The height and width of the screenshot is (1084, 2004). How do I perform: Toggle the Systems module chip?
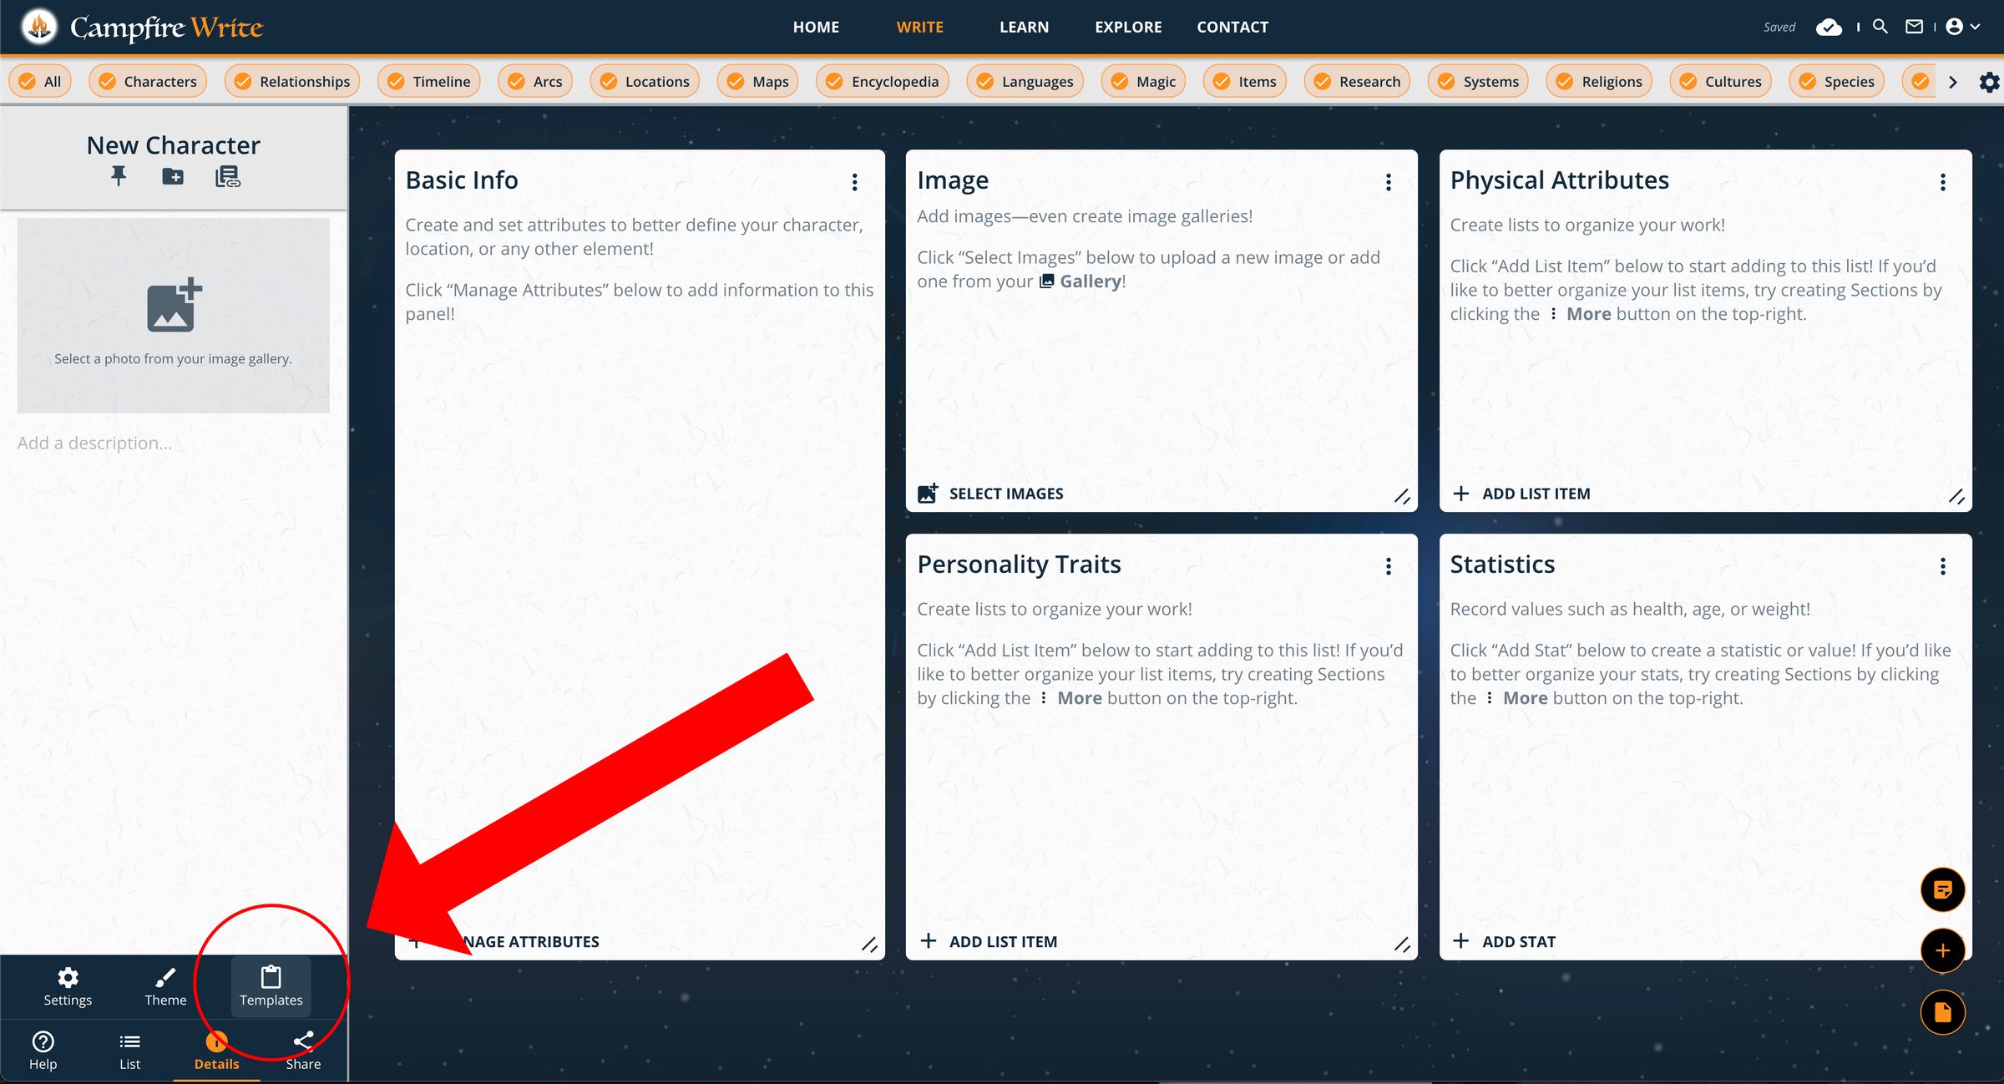(x=1479, y=82)
